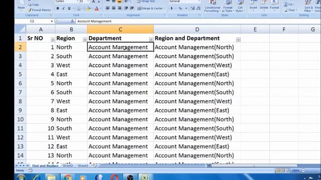This screenshot has height=180, width=321.
Task: Toggle Italic formatting
Action: pos(63,8)
